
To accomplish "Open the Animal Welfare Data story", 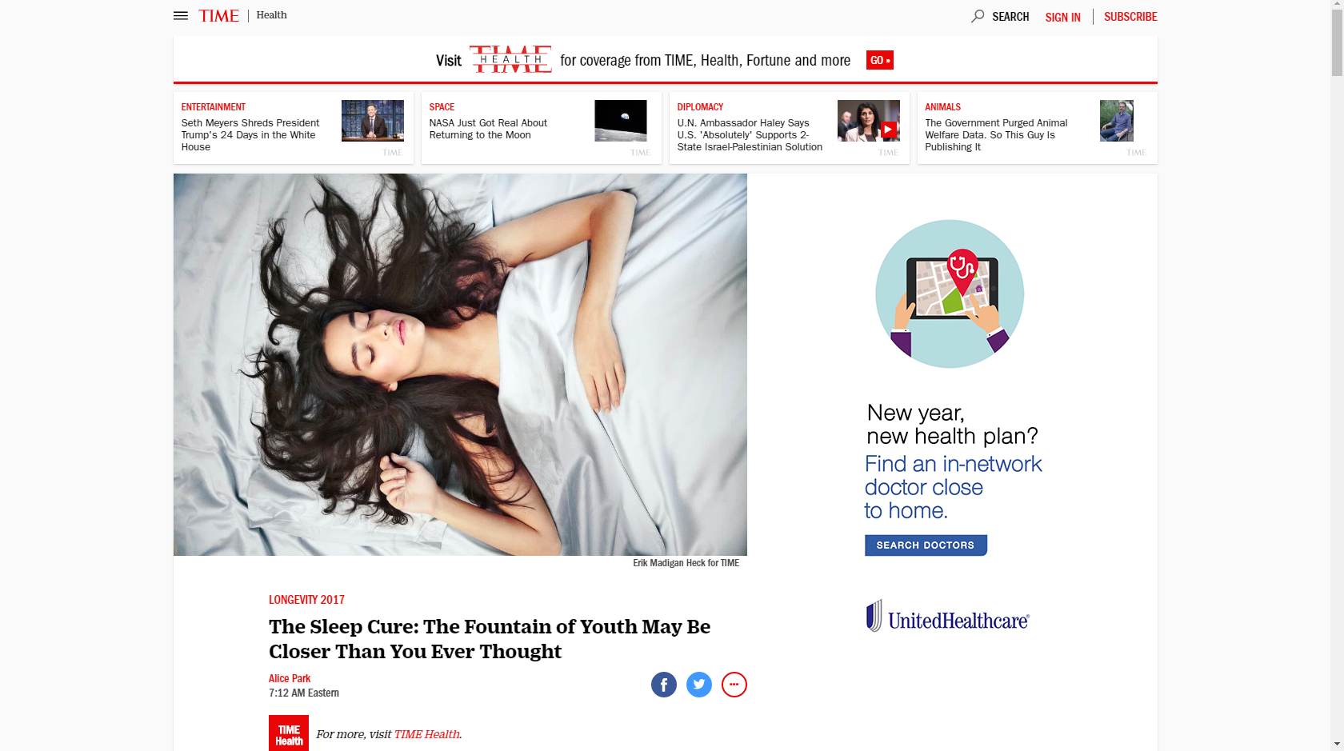I will coord(996,134).
